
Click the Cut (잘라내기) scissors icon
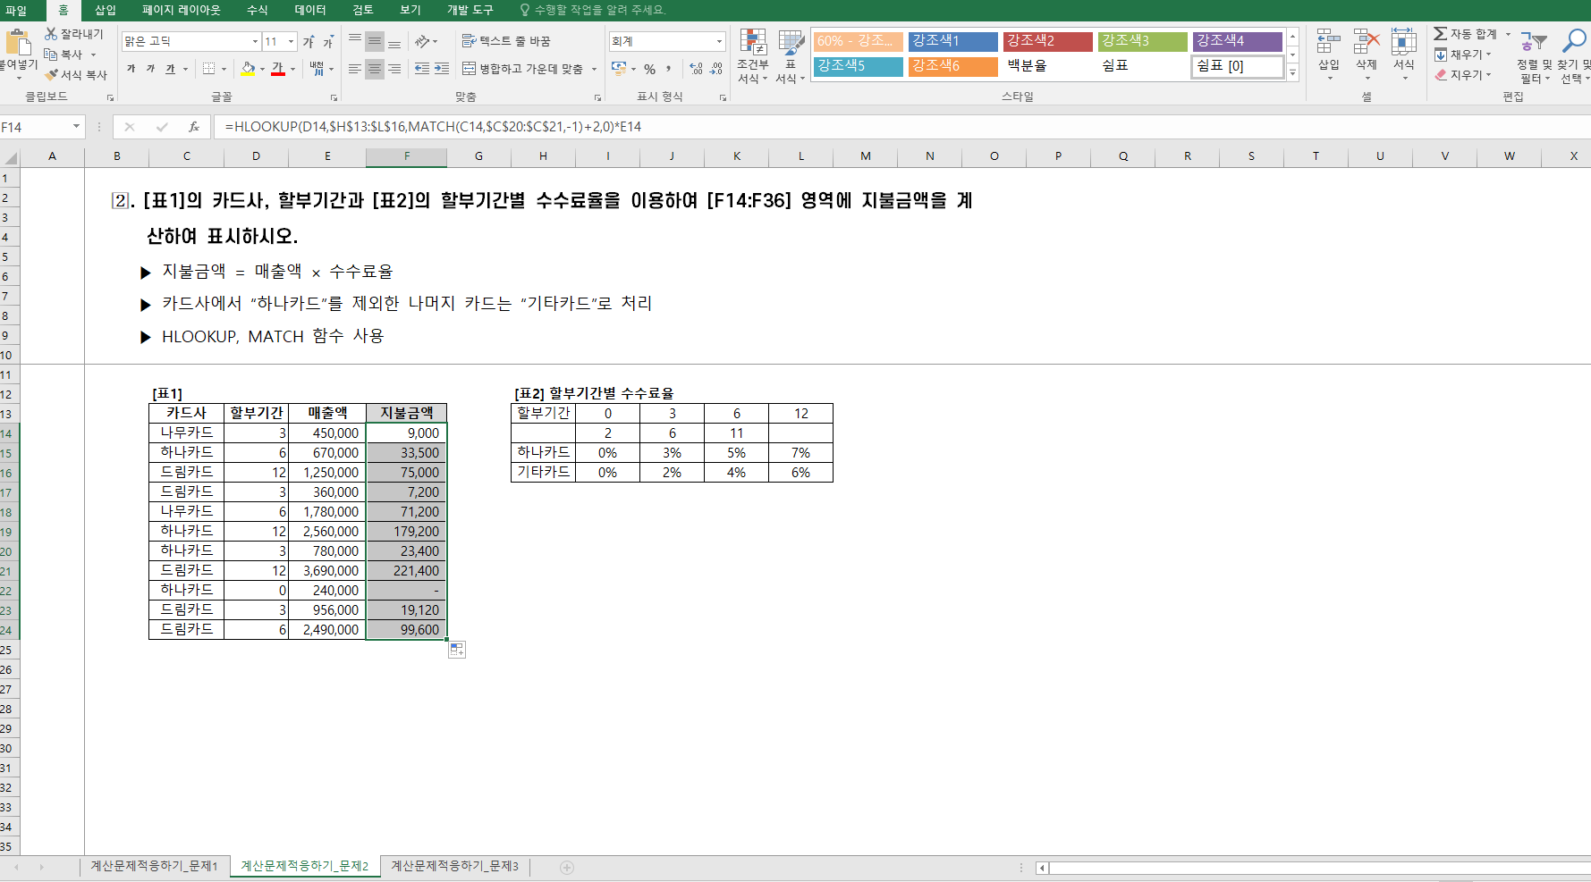pyautogui.click(x=52, y=34)
